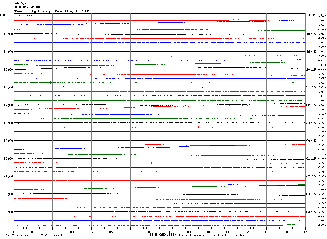
Task: Click minute axis tick label 14
Action: [286, 232]
